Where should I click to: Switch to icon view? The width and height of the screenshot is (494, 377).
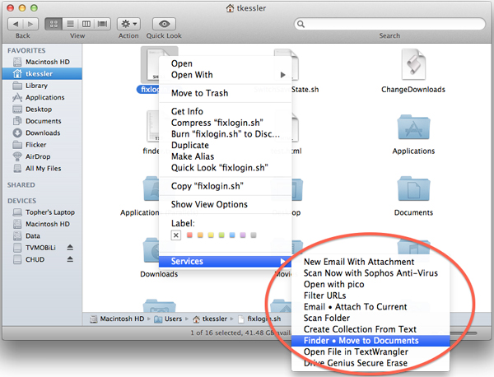click(54, 24)
